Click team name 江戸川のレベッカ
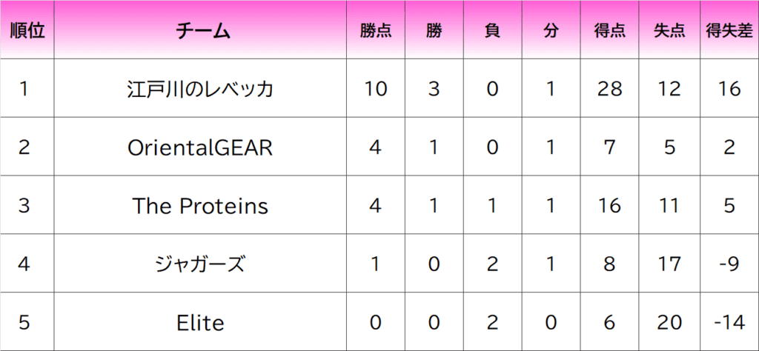Screen dimensions: 759x351 [x=200, y=89]
